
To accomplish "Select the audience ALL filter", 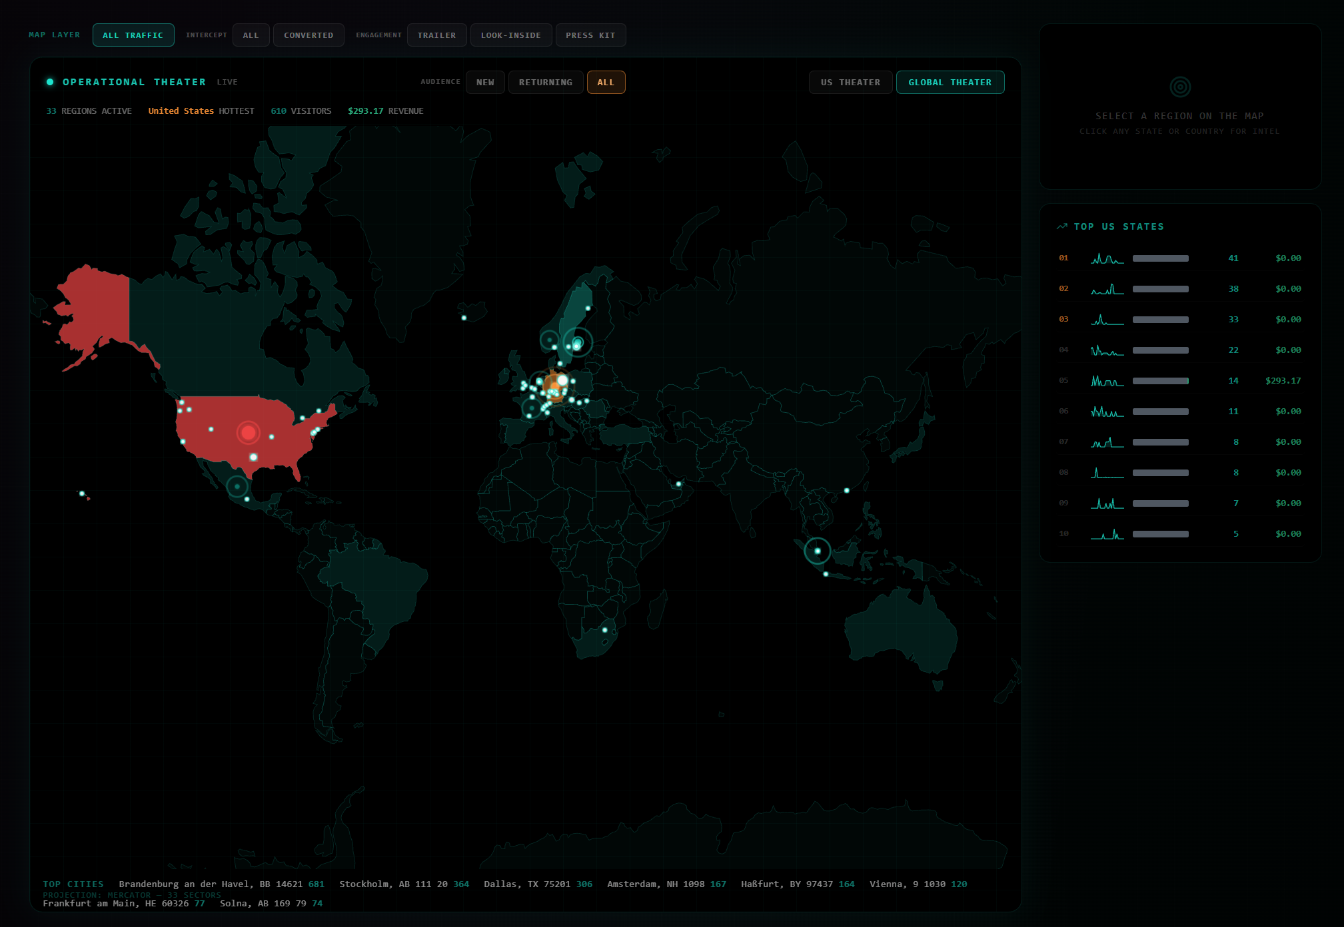I will [606, 83].
